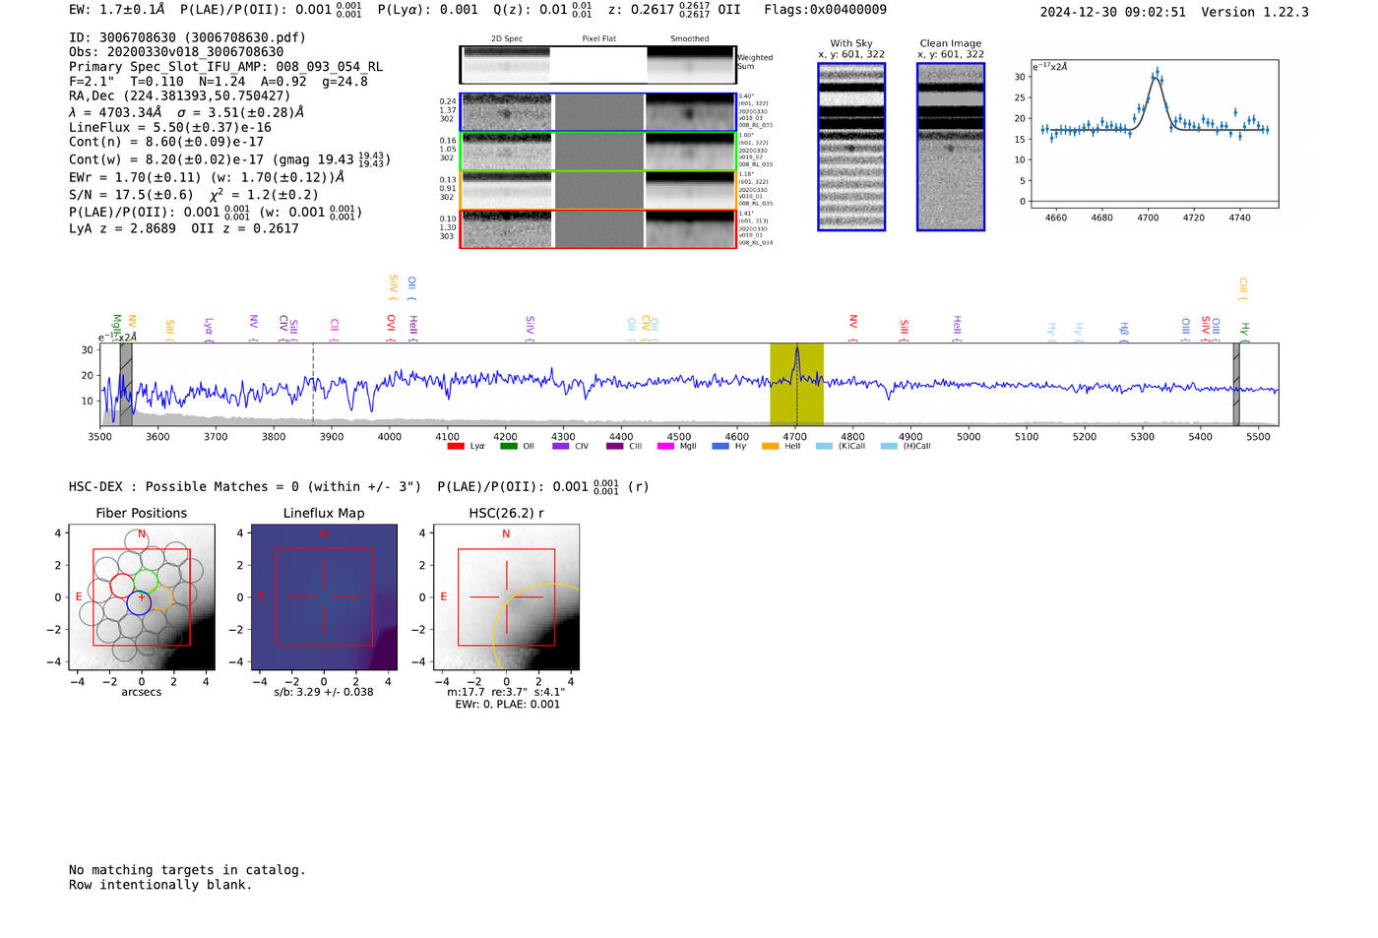
Task: Click the Hγ blue legend swatch
Action: click(720, 447)
